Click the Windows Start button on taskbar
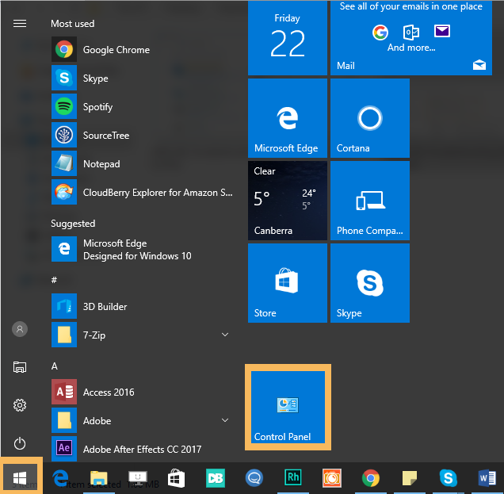504x494 pixels. tap(20, 477)
